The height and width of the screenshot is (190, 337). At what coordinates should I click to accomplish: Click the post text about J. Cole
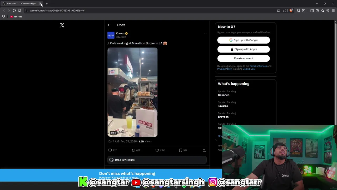click(x=137, y=43)
